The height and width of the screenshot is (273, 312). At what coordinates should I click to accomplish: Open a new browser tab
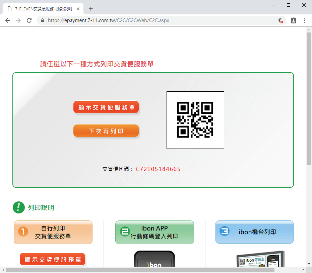coord(90,9)
